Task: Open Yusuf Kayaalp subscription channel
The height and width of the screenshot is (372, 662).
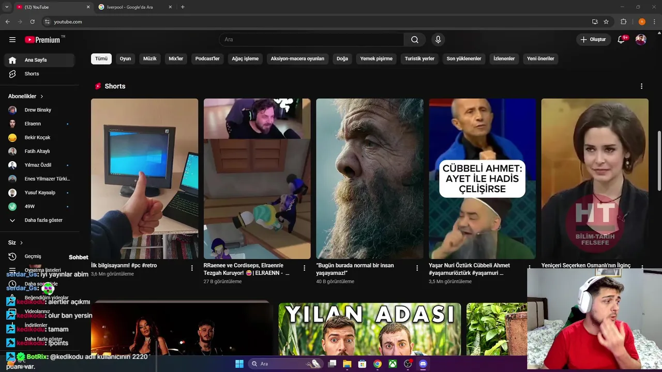Action: 39,193
